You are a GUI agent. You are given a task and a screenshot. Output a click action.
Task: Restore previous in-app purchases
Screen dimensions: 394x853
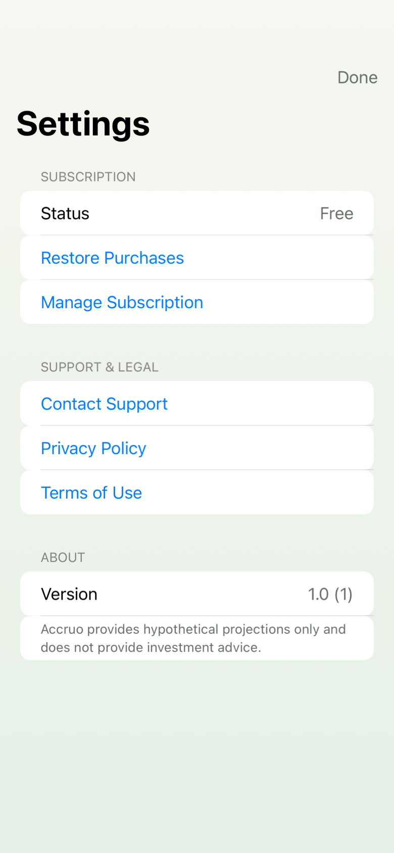112,258
